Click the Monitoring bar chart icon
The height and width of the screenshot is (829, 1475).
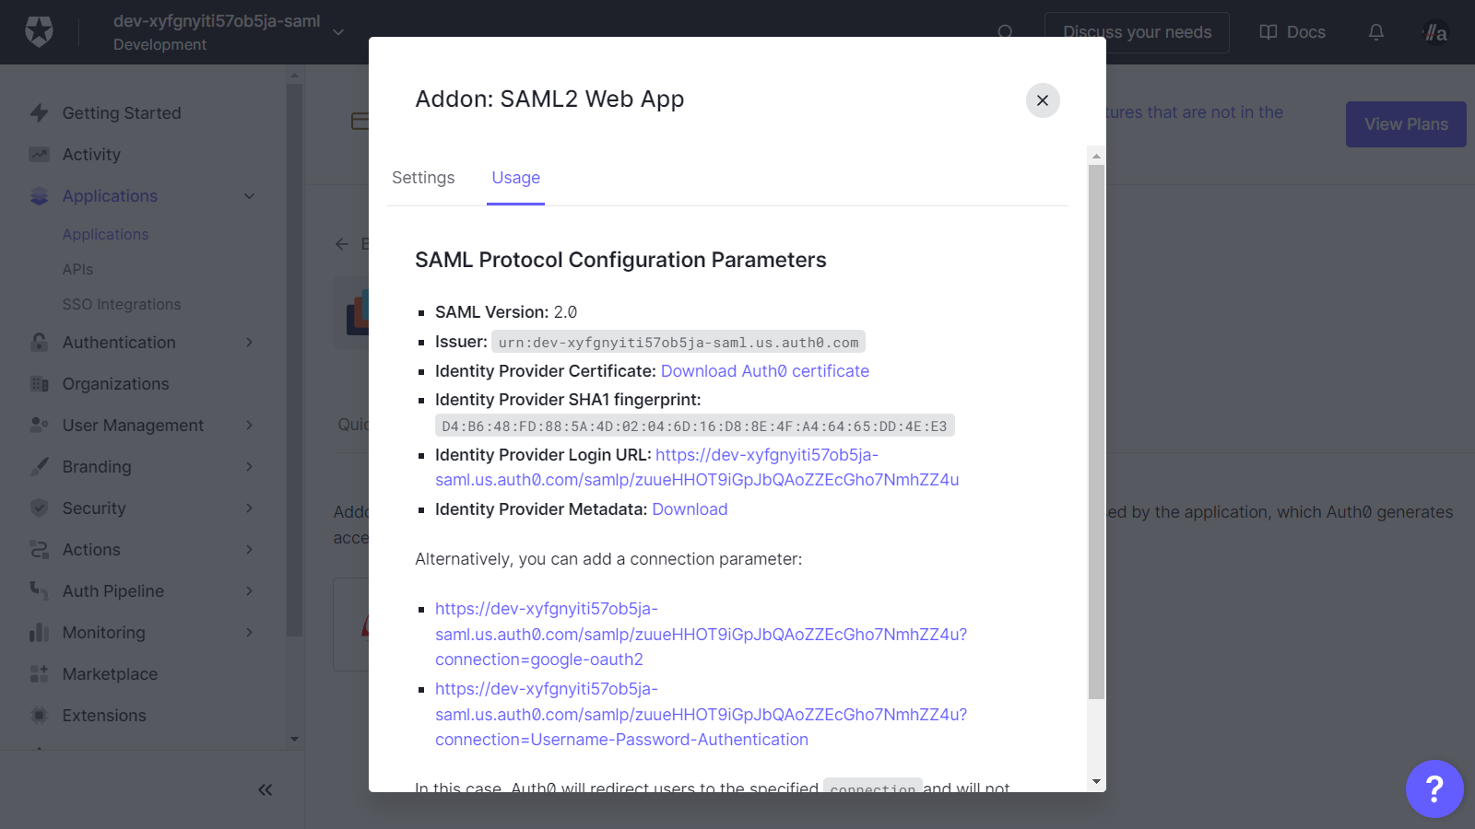click(x=39, y=633)
